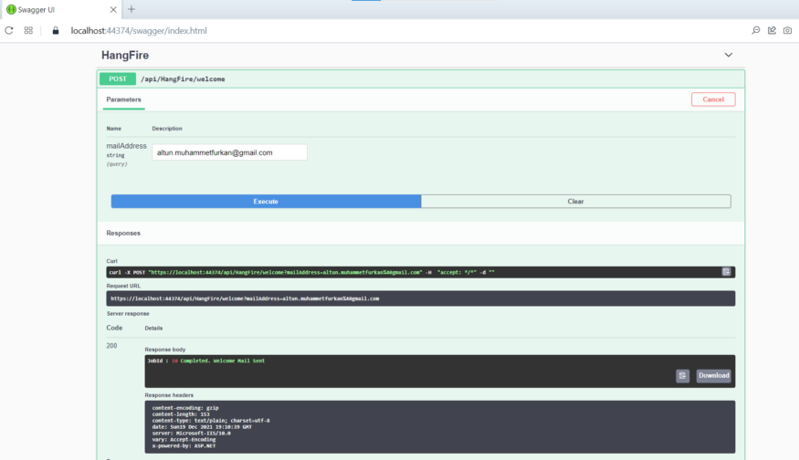Click the padlock site security icon
Viewport: 799px width, 460px height.
(56, 30)
